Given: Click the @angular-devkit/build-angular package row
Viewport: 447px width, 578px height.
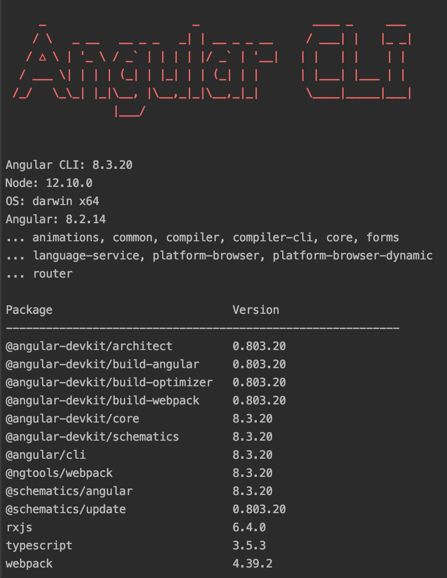Looking at the screenshot, I should 146,364.
